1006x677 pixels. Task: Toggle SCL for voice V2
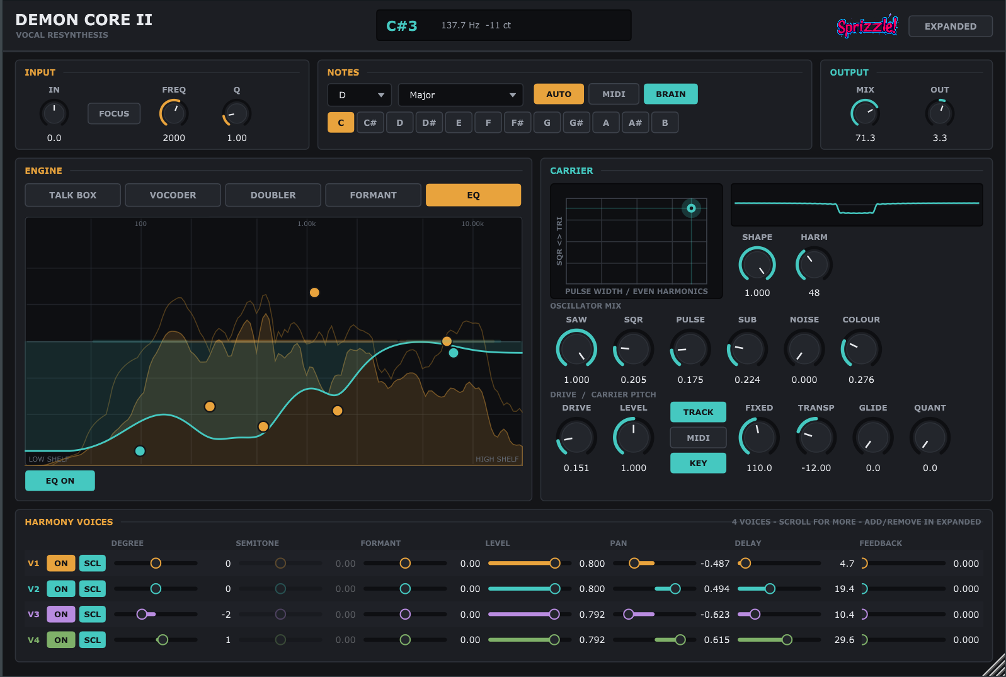93,589
